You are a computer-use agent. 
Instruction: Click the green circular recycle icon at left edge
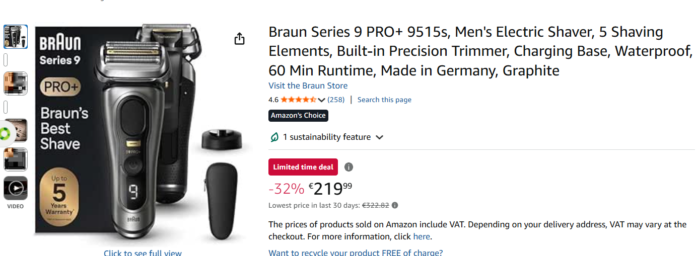coord(5,133)
